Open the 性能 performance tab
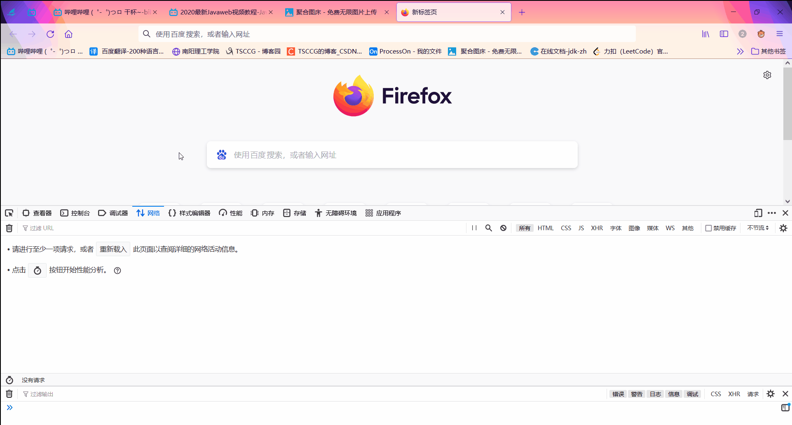Image resolution: width=792 pixels, height=425 pixels. [231, 213]
